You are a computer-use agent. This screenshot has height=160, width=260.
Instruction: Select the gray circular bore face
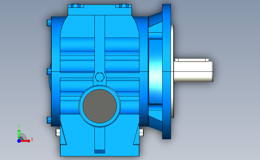(x=100, y=106)
